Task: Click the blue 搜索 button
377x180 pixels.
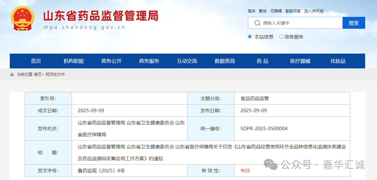Action: click(354, 23)
